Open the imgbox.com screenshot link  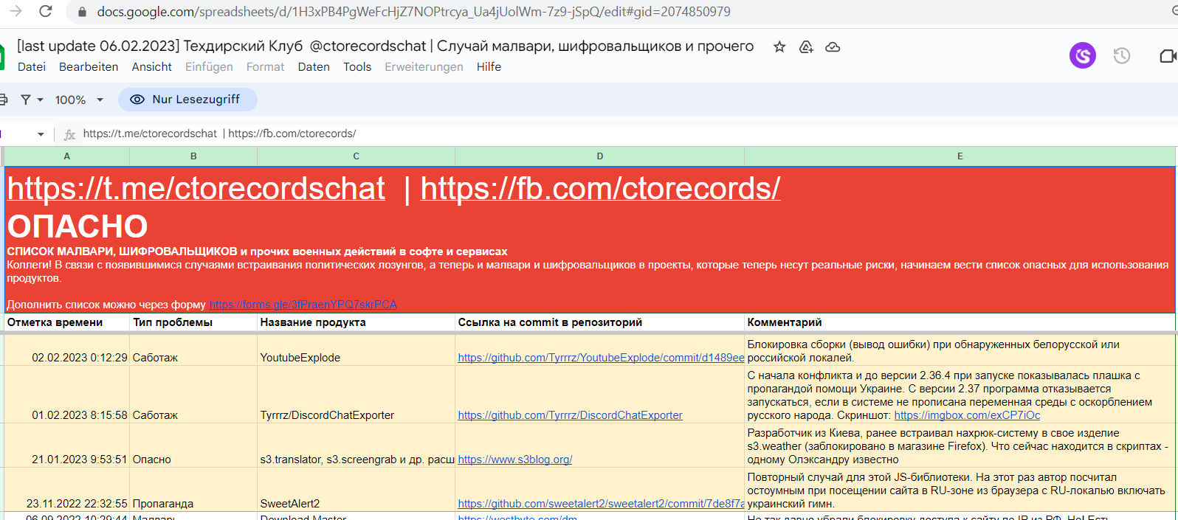[x=967, y=415]
